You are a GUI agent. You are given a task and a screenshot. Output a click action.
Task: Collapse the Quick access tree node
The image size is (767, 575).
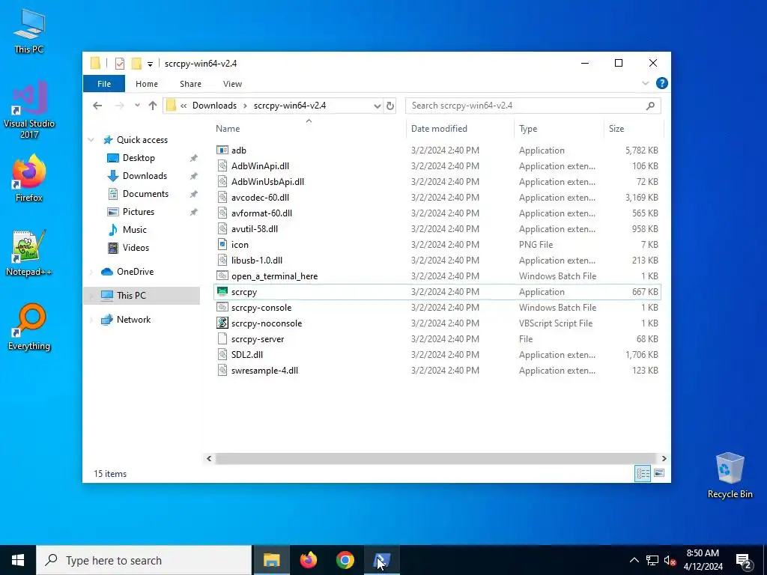(x=91, y=140)
